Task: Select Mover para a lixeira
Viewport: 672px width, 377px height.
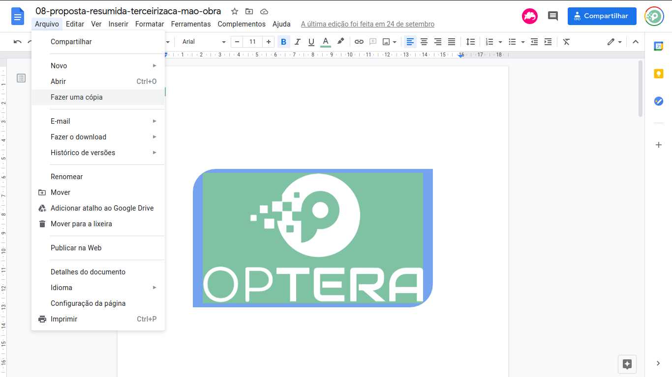Action: (98, 224)
